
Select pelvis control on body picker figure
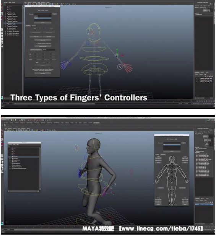click(172, 180)
